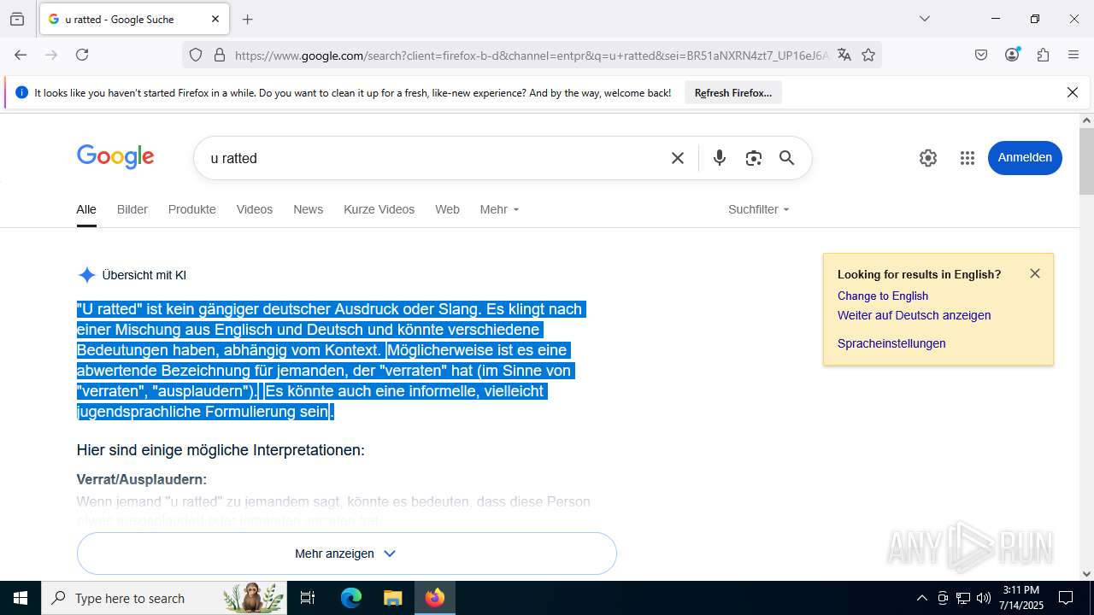Viewport: 1094px width, 615px height.
Task: Open Firefox application hamburger menu
Action: point(1073,55)
